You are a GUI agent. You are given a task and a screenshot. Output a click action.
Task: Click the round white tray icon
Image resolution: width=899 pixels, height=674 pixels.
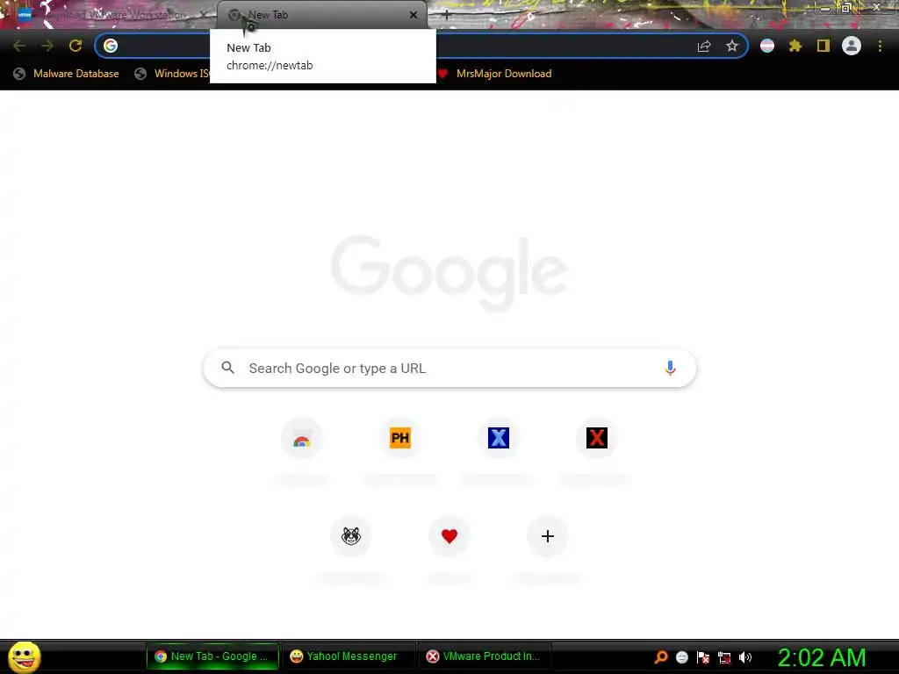pos(681,657)
